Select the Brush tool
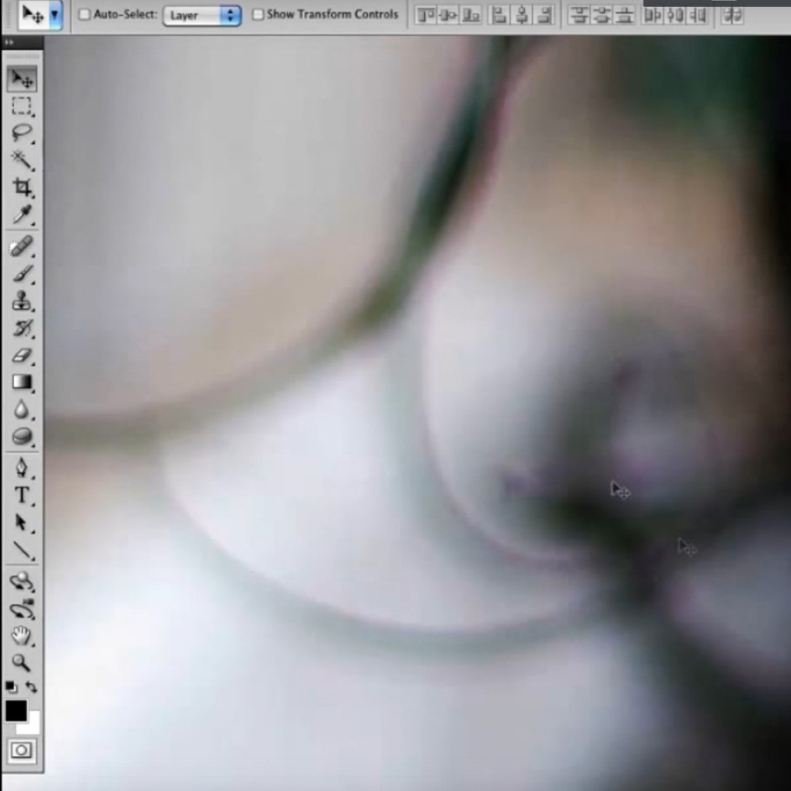 tap(22, 275)
